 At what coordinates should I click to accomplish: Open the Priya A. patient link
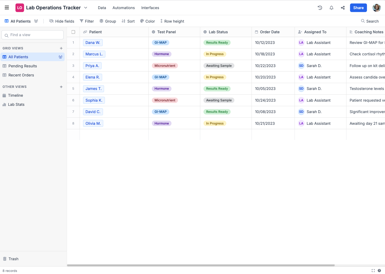pyautogui.click(x=92, y=66)
